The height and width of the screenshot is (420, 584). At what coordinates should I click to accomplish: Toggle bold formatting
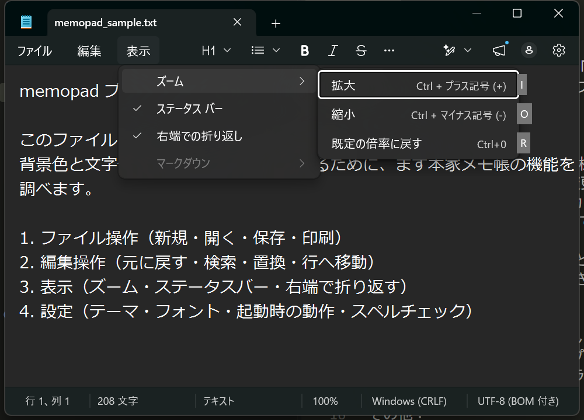tap(305, 51)
